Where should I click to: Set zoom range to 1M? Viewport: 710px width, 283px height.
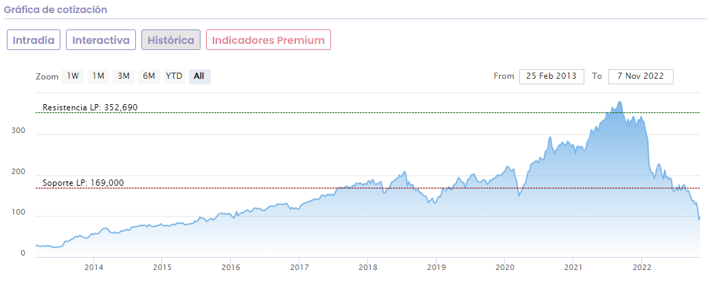click(98, 76)
